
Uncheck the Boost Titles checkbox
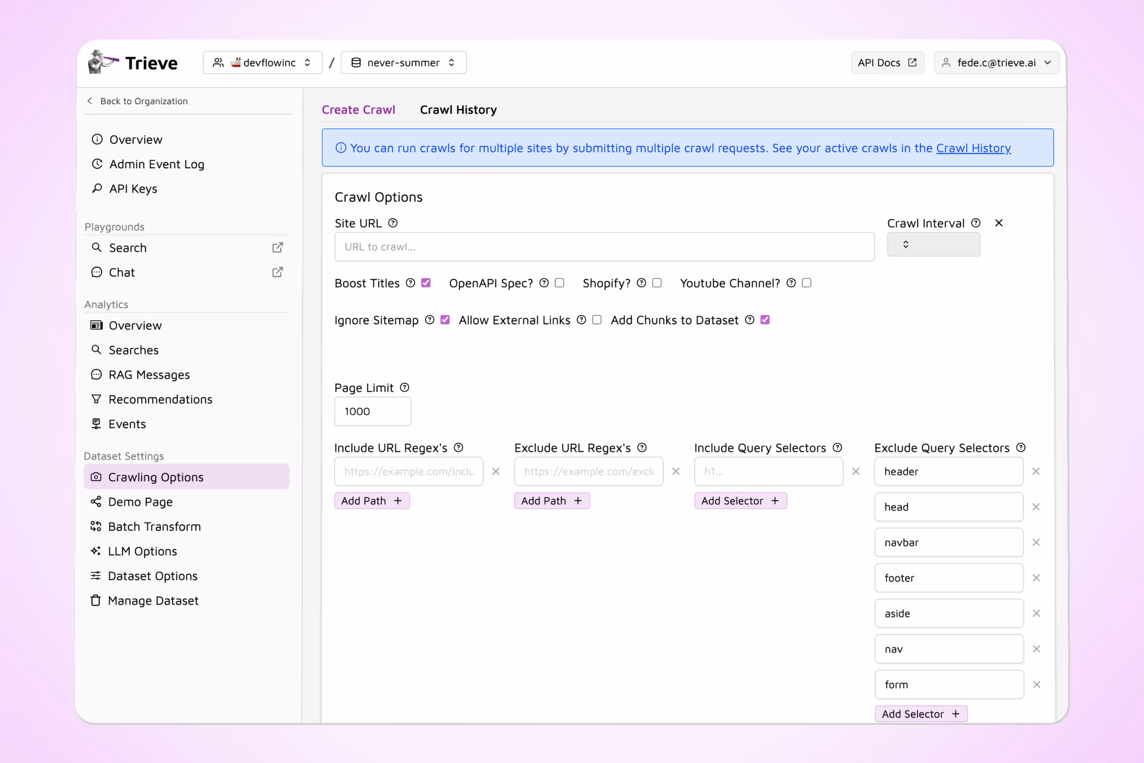(x=426, y=283)
